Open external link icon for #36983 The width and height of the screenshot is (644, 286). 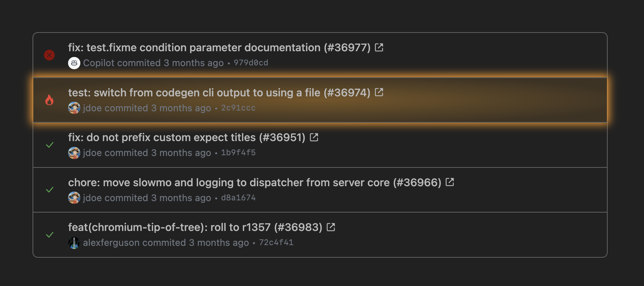(331, 227)
